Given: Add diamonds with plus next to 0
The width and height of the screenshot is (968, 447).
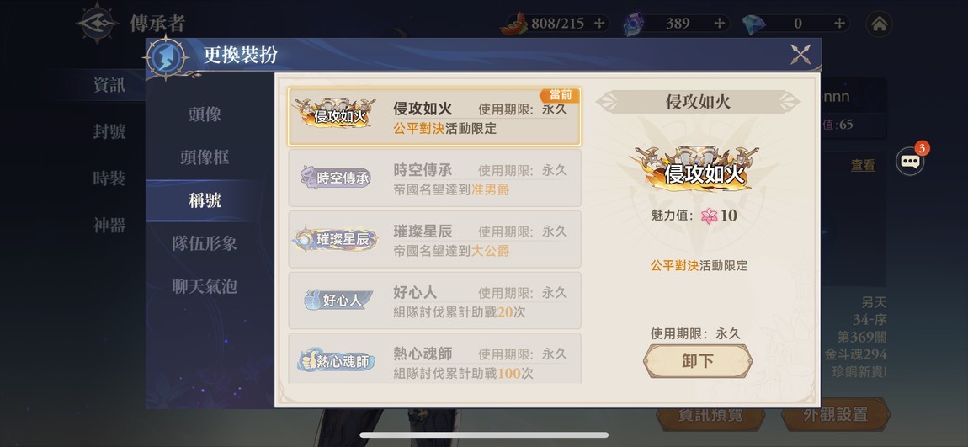Looking at the screenshot, I should pyautogui.click(x=839, y=24).
